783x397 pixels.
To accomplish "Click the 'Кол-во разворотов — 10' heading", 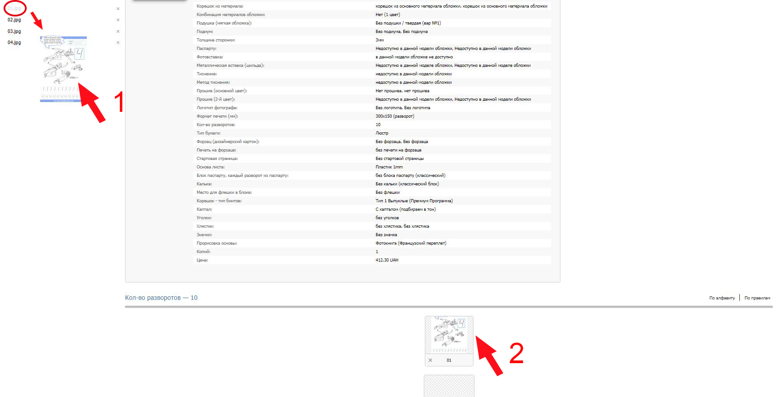I will pyautogui.click(x=161, y=298).
